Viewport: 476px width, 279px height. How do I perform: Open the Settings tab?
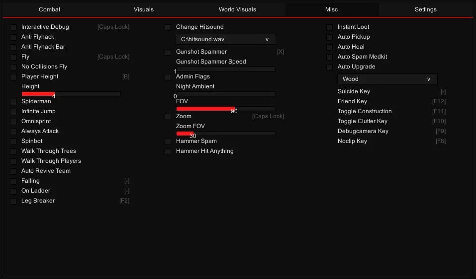click(425, 9)
